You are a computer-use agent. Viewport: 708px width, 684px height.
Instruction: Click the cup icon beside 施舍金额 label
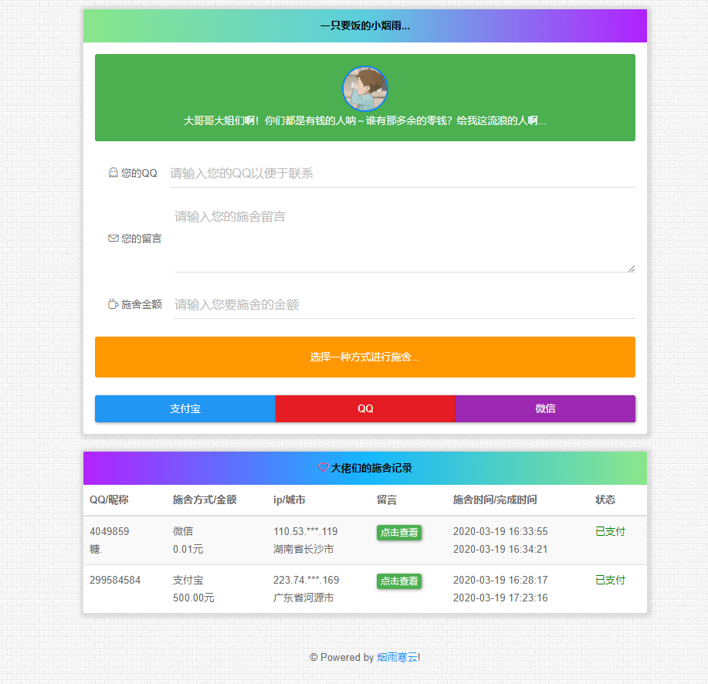click(x=113, y=304)
